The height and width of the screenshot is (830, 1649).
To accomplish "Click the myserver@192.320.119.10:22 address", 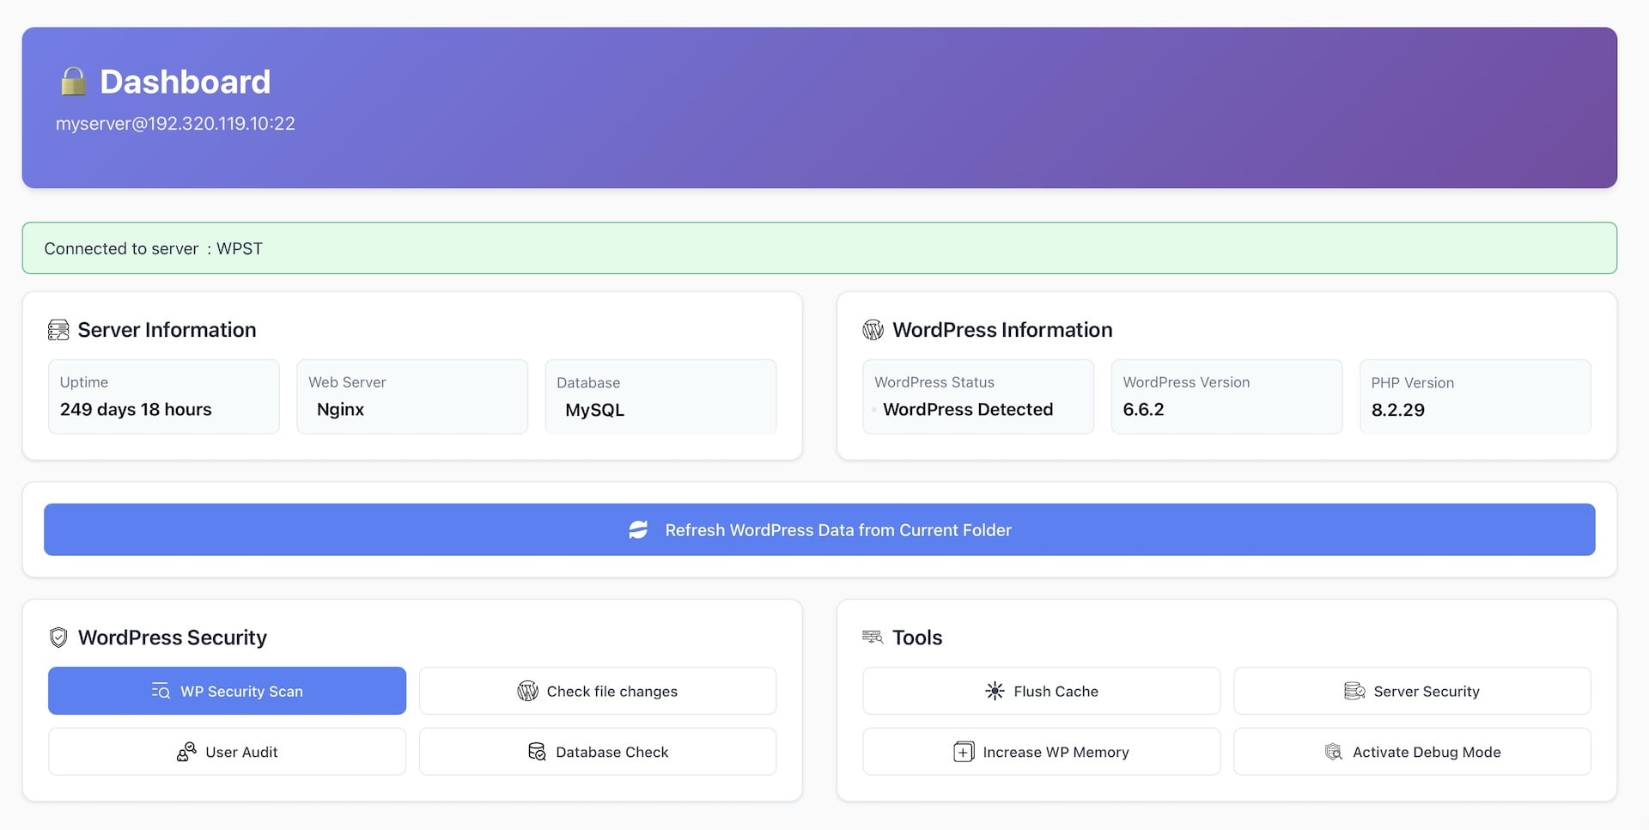I will click(175, 124).
